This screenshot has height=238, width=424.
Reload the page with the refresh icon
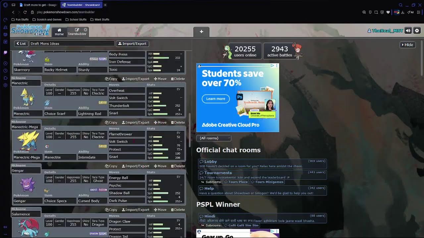tap(25, 12)
